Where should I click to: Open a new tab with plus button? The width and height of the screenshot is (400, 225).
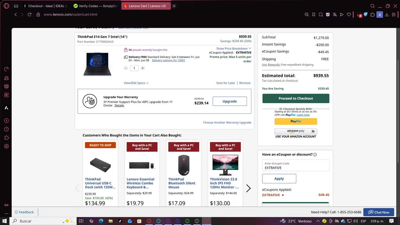pyautogui.click(x=174, y=6)
